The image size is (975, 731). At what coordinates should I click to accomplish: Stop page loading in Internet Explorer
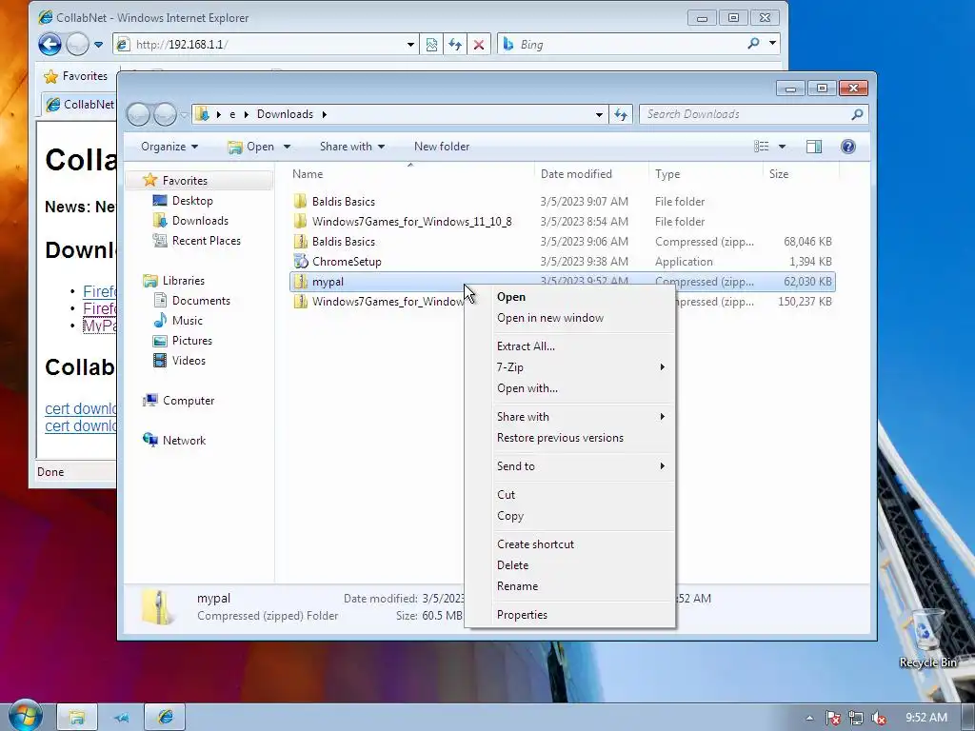[x=479, y=45]
